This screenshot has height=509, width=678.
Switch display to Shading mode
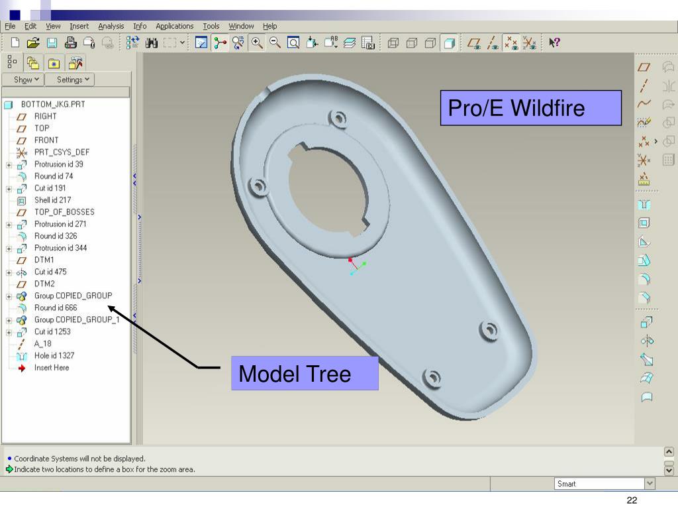[x=450, y=42]
